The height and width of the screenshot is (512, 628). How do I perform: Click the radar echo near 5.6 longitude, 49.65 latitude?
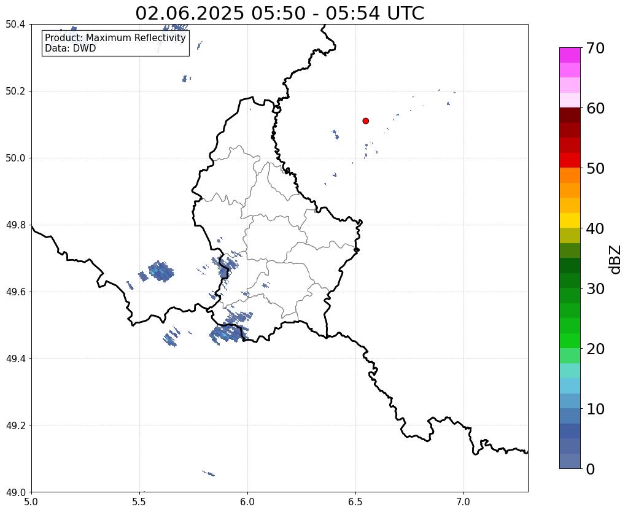tap(161, 271)
